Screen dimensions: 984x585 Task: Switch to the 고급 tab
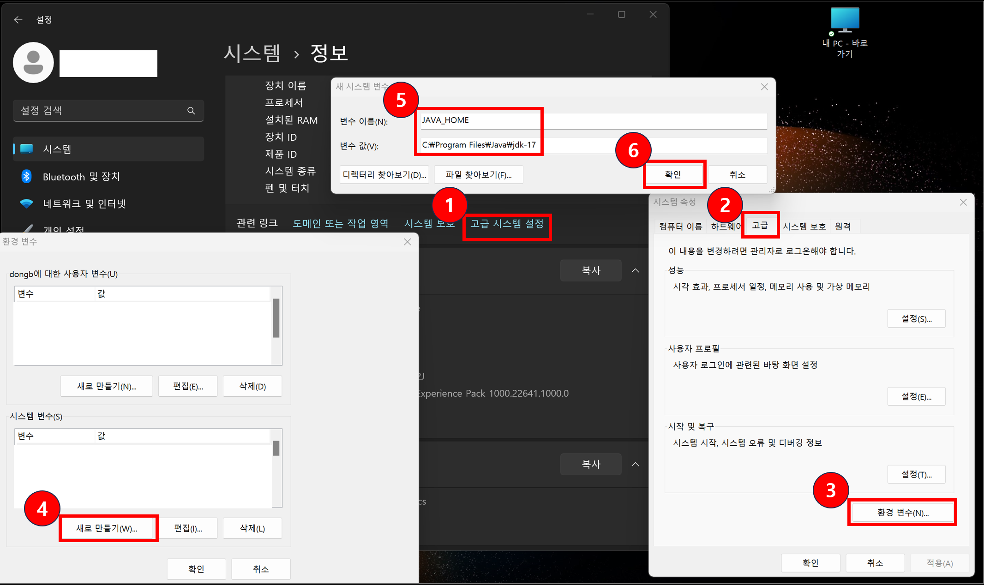tap(760, 225)
